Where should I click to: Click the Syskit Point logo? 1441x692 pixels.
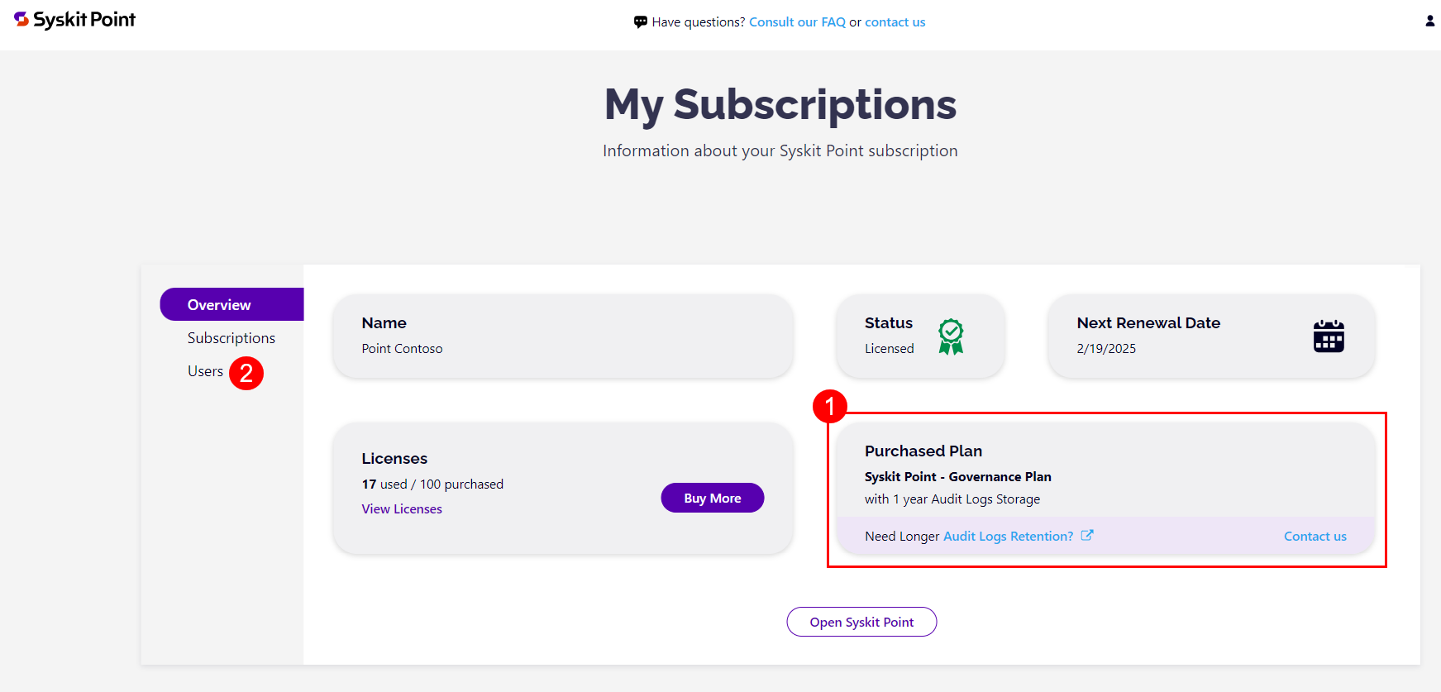pyautogui.click(x=74, y=19)
